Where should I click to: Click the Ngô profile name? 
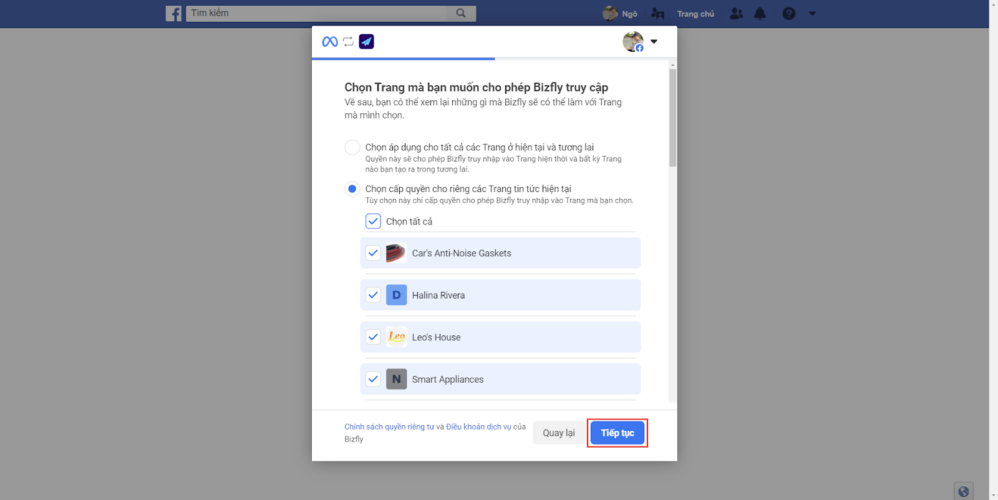click(x=629, y=14)
